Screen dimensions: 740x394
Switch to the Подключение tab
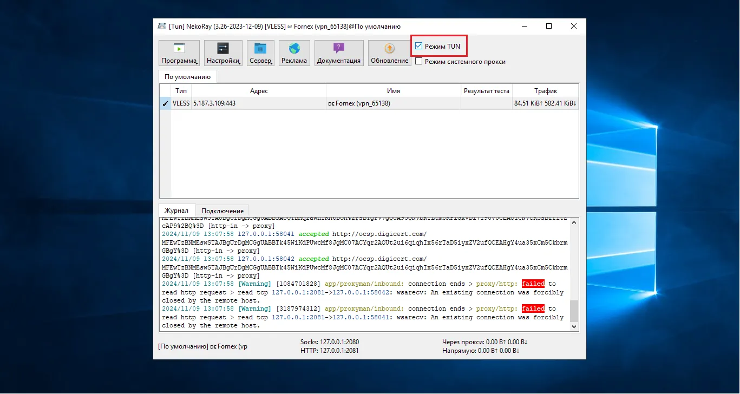pos(222,211)
